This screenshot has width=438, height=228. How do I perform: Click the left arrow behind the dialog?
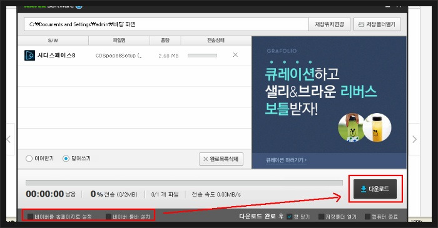pos(9,139)
